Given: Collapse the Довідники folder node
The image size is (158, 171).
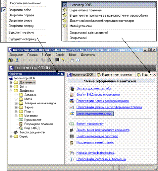Looking at the screenshot, I should 11,91.
